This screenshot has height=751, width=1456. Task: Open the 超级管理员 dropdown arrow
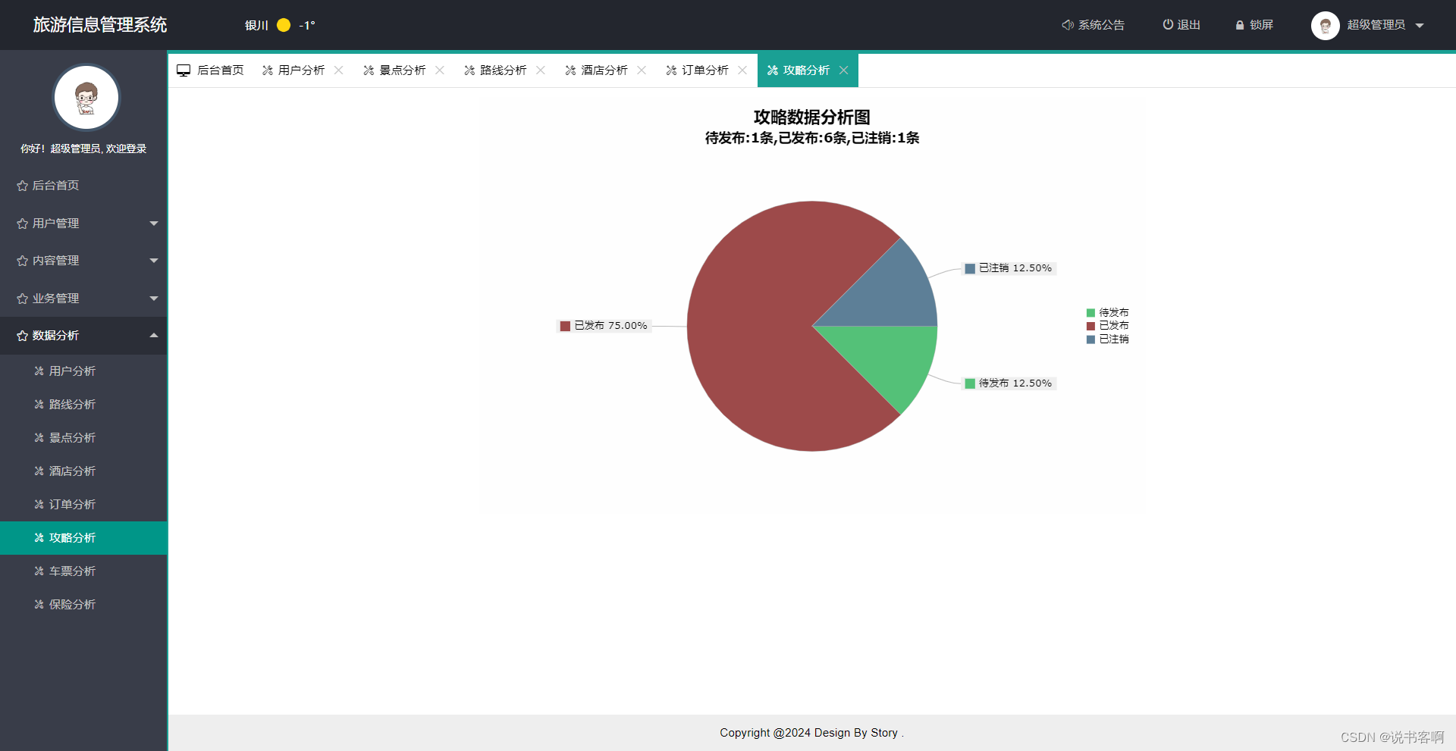point(1420,26)
